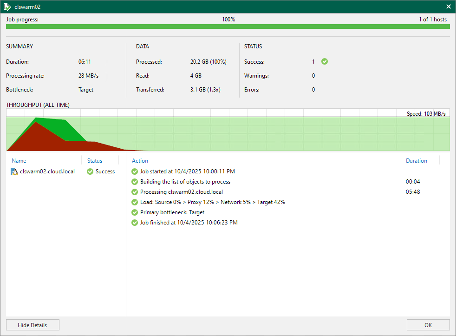
Task: Click the 'Speed: 103 MB/s' label
Action: (x=426, y=114)
